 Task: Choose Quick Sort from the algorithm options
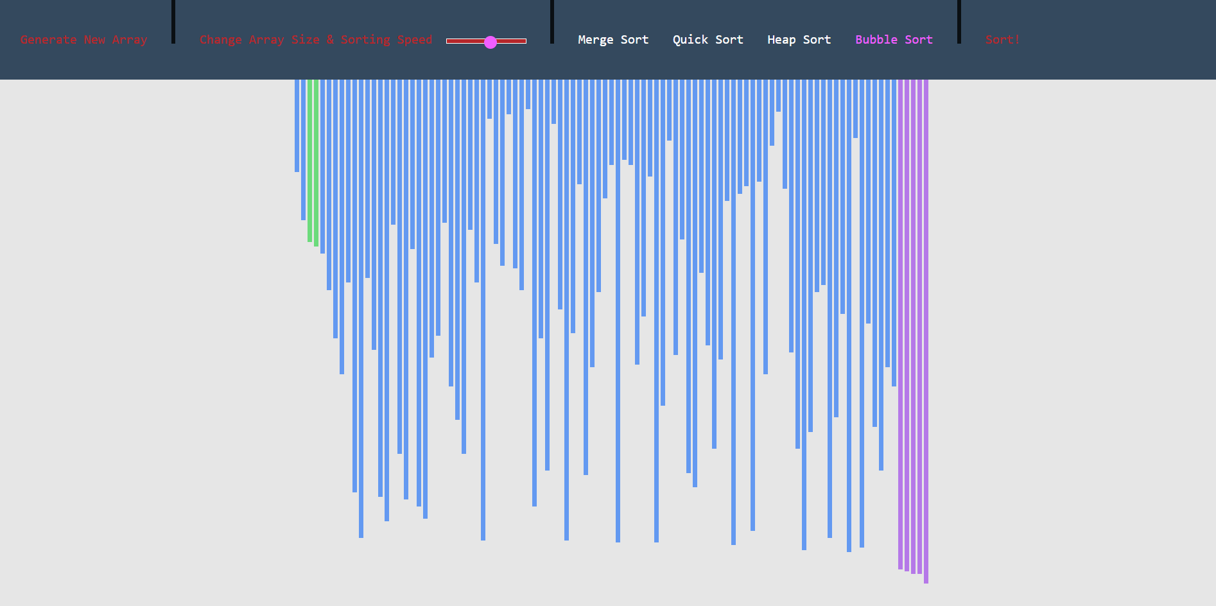pos(708,40)
